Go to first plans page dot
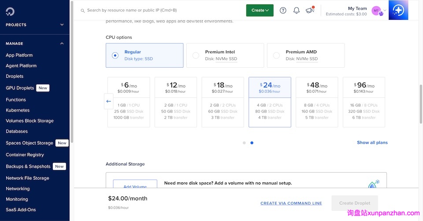The height and width of the screenshot is (221, 423). (244, 143)
